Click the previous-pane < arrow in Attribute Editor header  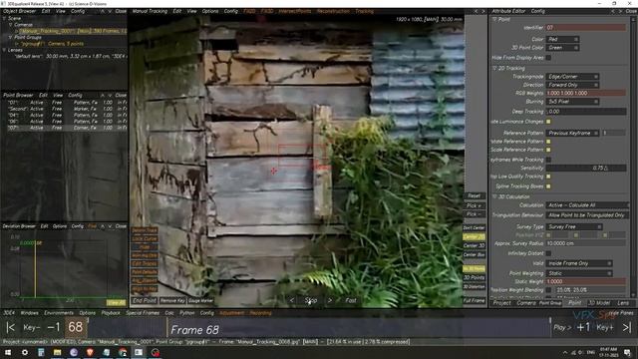(x=613, y=11)
